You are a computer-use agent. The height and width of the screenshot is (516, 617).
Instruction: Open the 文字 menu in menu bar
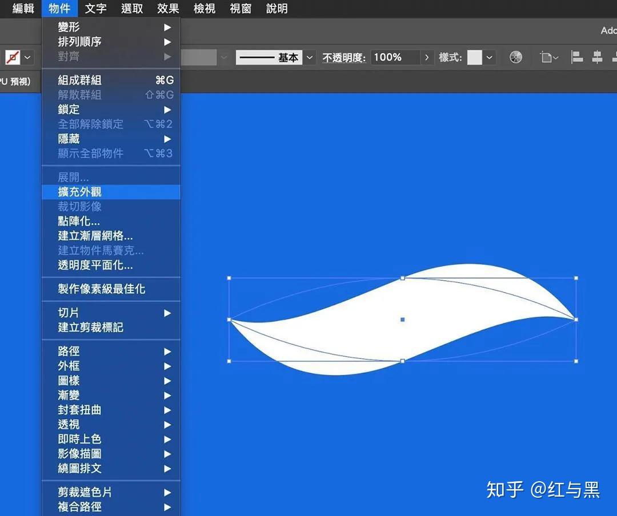tap(95, 9)
